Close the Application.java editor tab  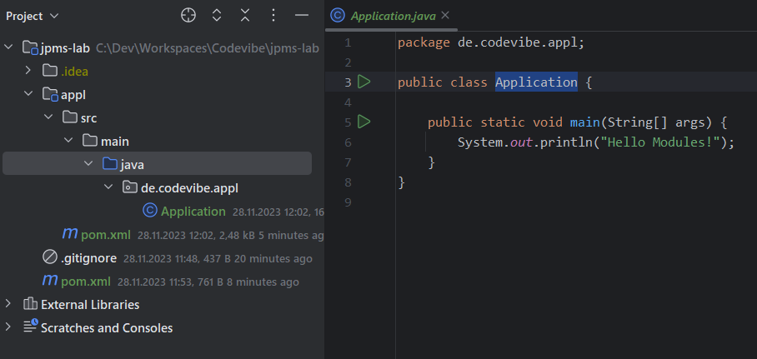tap(445, 16)
